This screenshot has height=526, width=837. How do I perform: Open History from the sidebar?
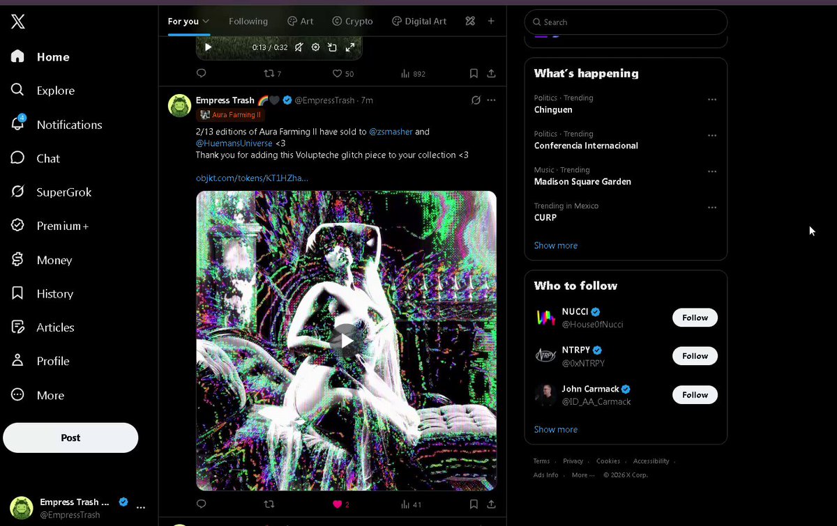pyautogui.click(x=42, y=293)
